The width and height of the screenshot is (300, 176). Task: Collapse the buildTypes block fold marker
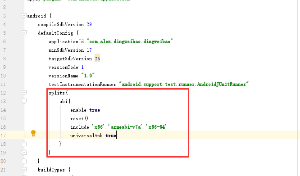[24, 170]
